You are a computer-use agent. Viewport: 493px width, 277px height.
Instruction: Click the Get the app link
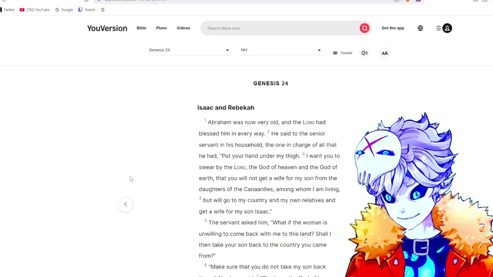pyautogui.click(x=393, y=28)
